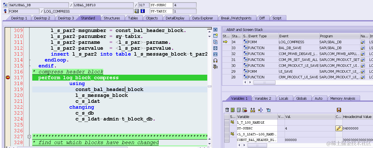Click the left scroll arrow of the Variables table
Screen dimensions: 373x148
(x=239, y=145)
